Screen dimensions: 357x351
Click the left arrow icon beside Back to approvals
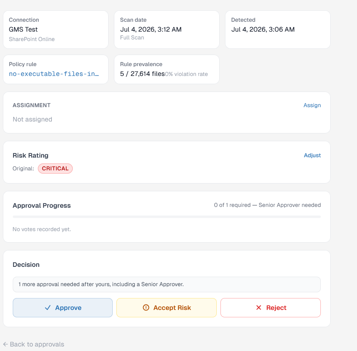pyautogui.click(x=5, y=344)
